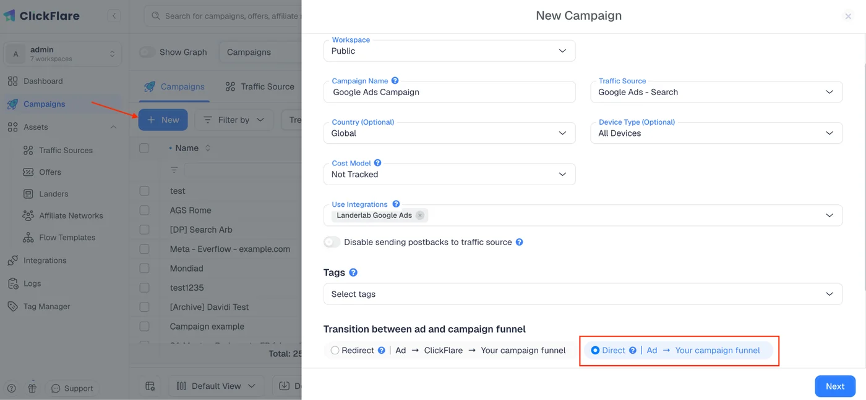Select the checkbox for [DP] Search Arb
Screen dimensions: 866x400
coord(144,230)
